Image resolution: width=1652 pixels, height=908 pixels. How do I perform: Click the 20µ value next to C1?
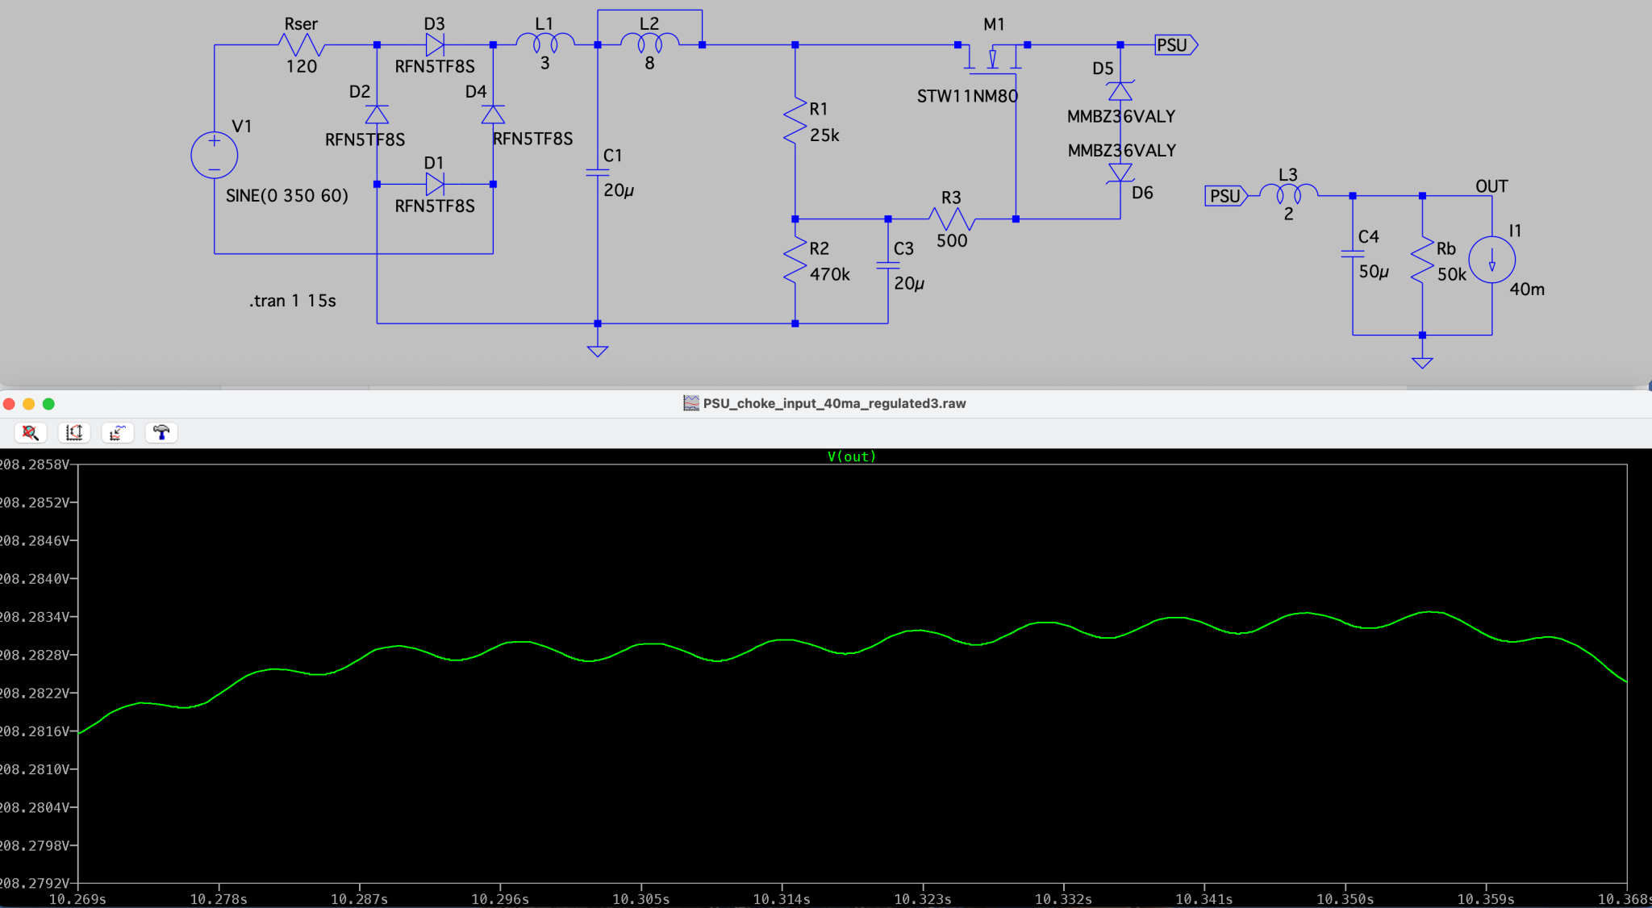(x=619, y=190)
